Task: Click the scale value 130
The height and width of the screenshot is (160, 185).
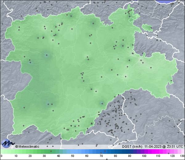Action: (183, 156)
